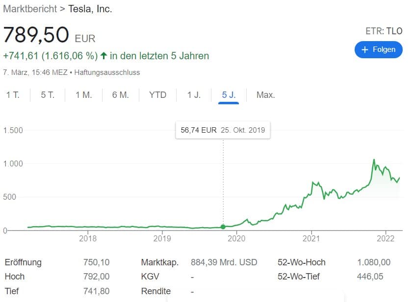
Task: Click the chart peak near 2022
Action: pos(374,160)
